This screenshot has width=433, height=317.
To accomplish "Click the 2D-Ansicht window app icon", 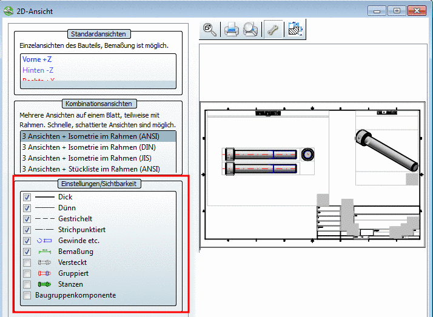I will [8, 11].
